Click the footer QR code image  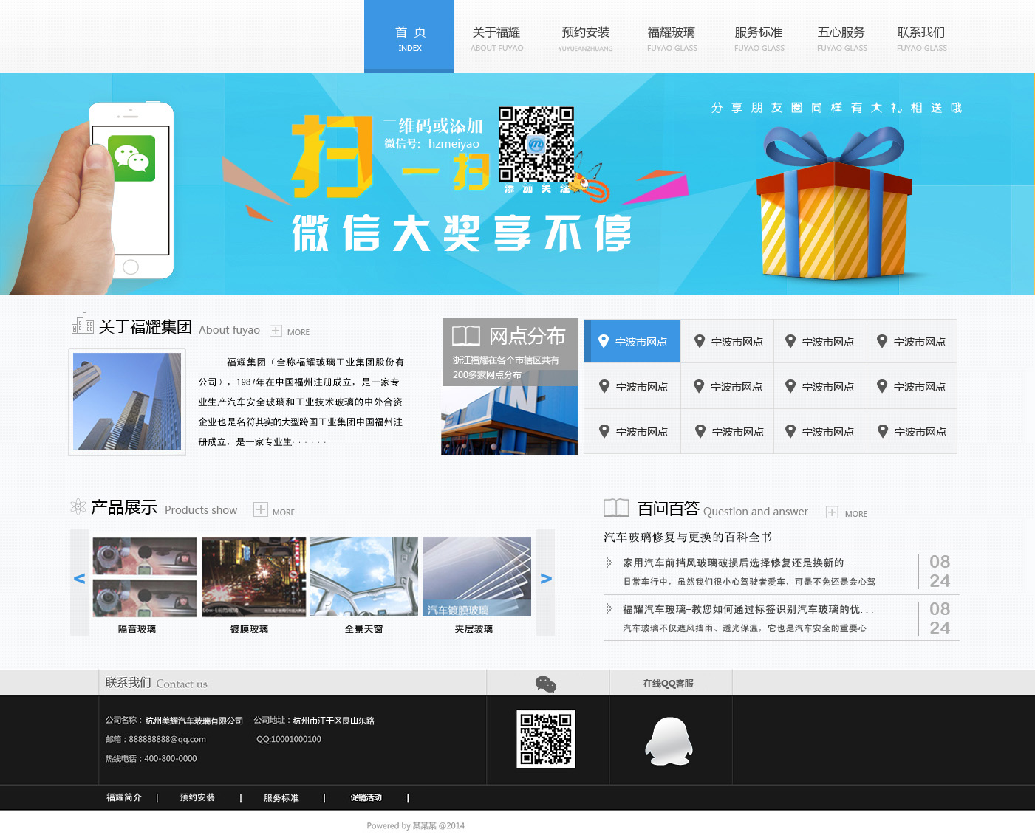click(546, 739)
